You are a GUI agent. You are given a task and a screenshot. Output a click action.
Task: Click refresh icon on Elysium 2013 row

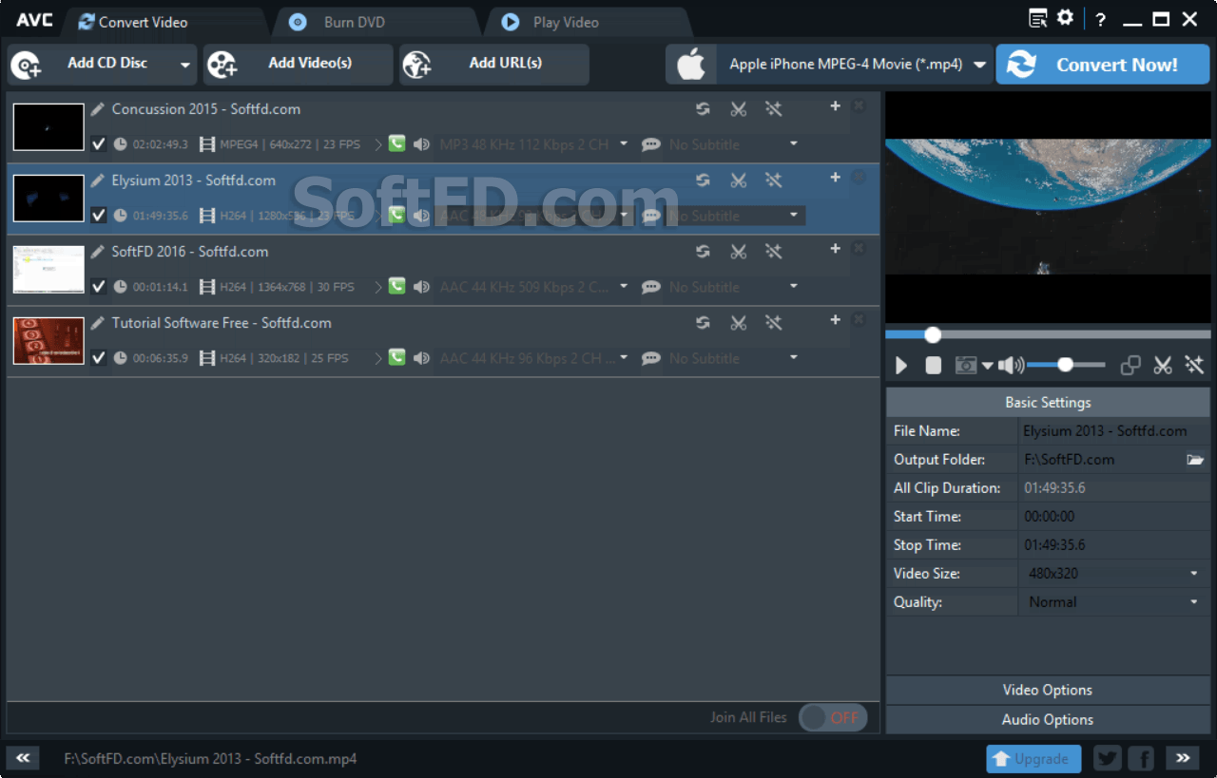[x=703, y=180]
